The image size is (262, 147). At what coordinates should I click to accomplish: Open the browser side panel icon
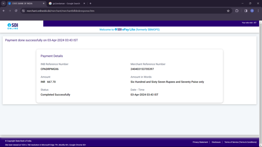(246, 11)
